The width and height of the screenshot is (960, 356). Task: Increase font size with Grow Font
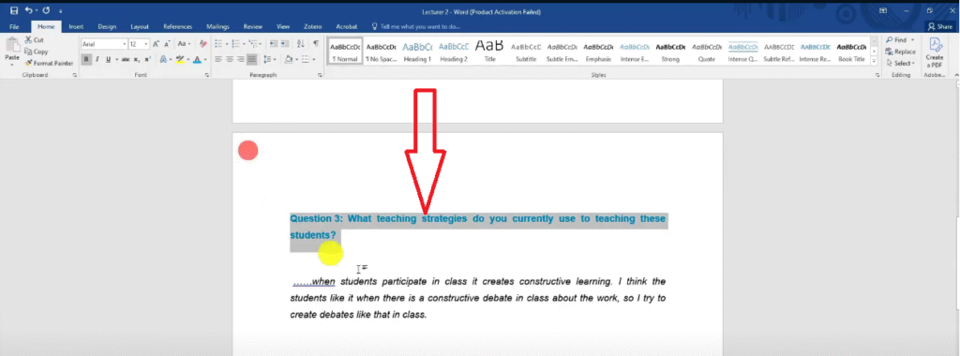157,44
